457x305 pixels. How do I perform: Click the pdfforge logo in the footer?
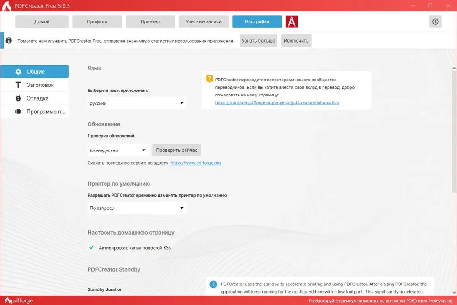[19, 300]
